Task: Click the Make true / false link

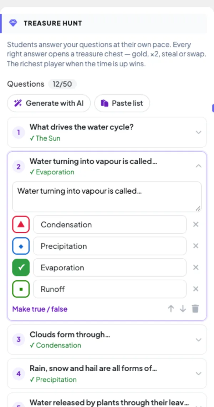Action: click(x=40, y=309)
